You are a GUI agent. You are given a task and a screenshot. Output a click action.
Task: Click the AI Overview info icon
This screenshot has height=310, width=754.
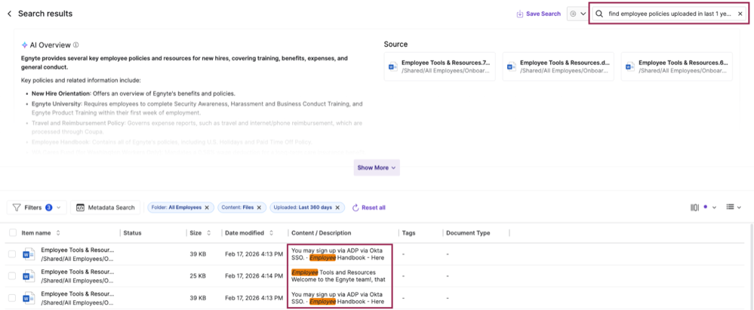(x=76, y=45)
